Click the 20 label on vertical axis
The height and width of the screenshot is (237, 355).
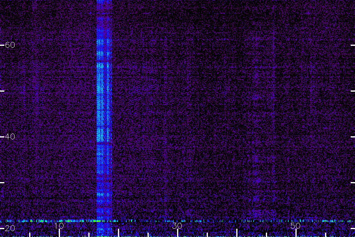click(10, 228)
